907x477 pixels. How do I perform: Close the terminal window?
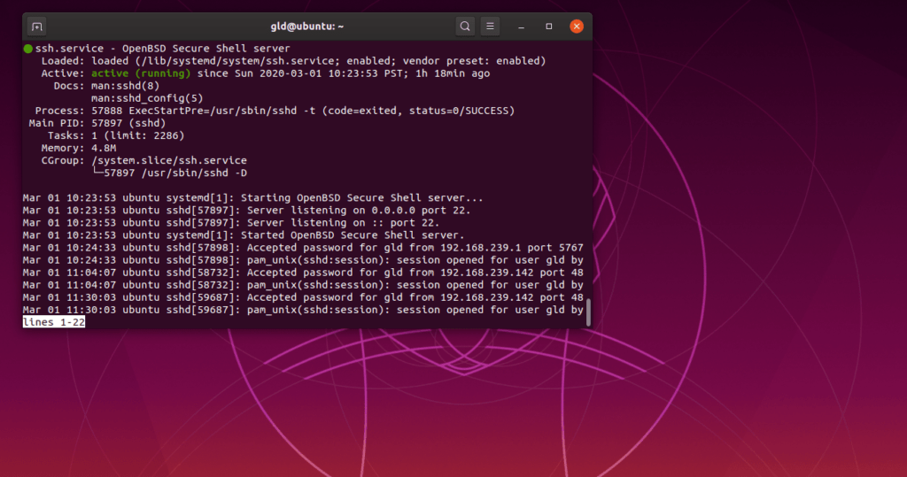(x=576, y=27)
